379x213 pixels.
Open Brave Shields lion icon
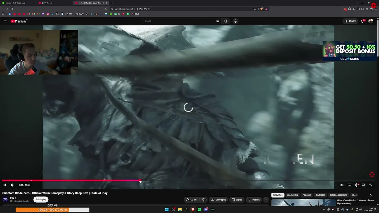(262, 9)
